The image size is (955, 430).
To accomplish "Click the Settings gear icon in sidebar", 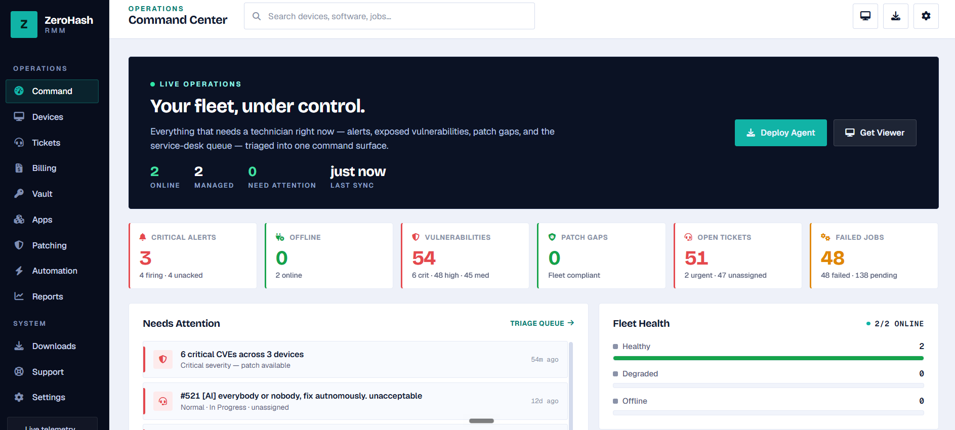I will pos(19,397).
